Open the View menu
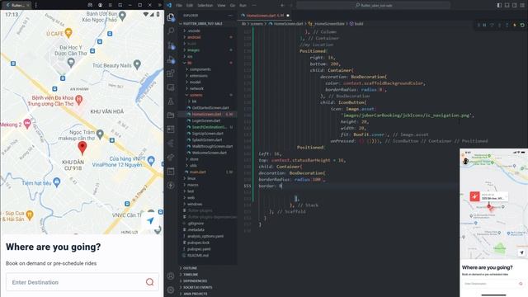 coord(221,5)
